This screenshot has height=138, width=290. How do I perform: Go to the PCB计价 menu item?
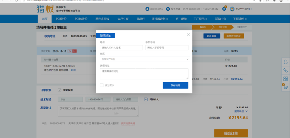pyautogui.click(x=62, y=19)
